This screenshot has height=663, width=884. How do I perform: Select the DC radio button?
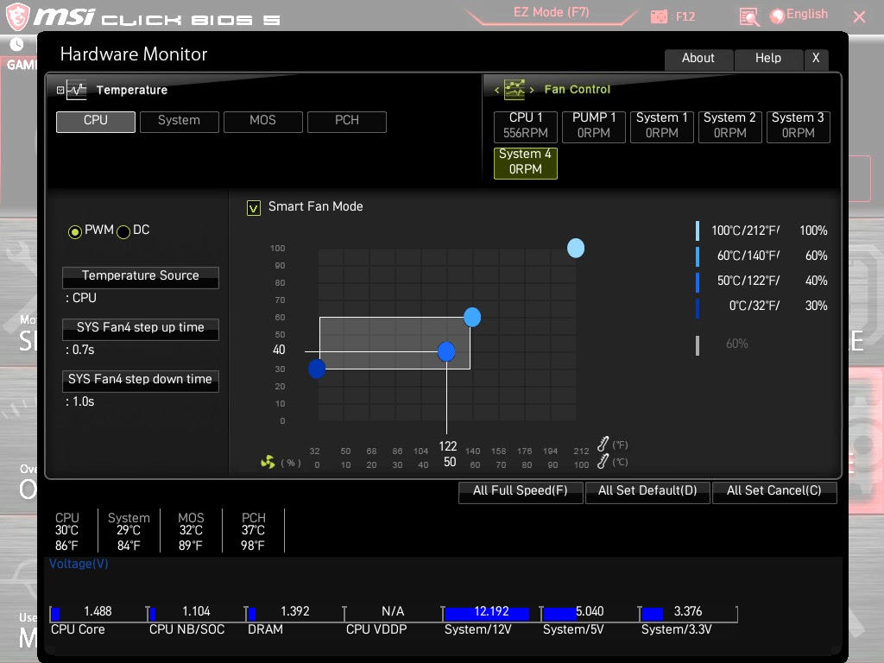pos(123,231)
